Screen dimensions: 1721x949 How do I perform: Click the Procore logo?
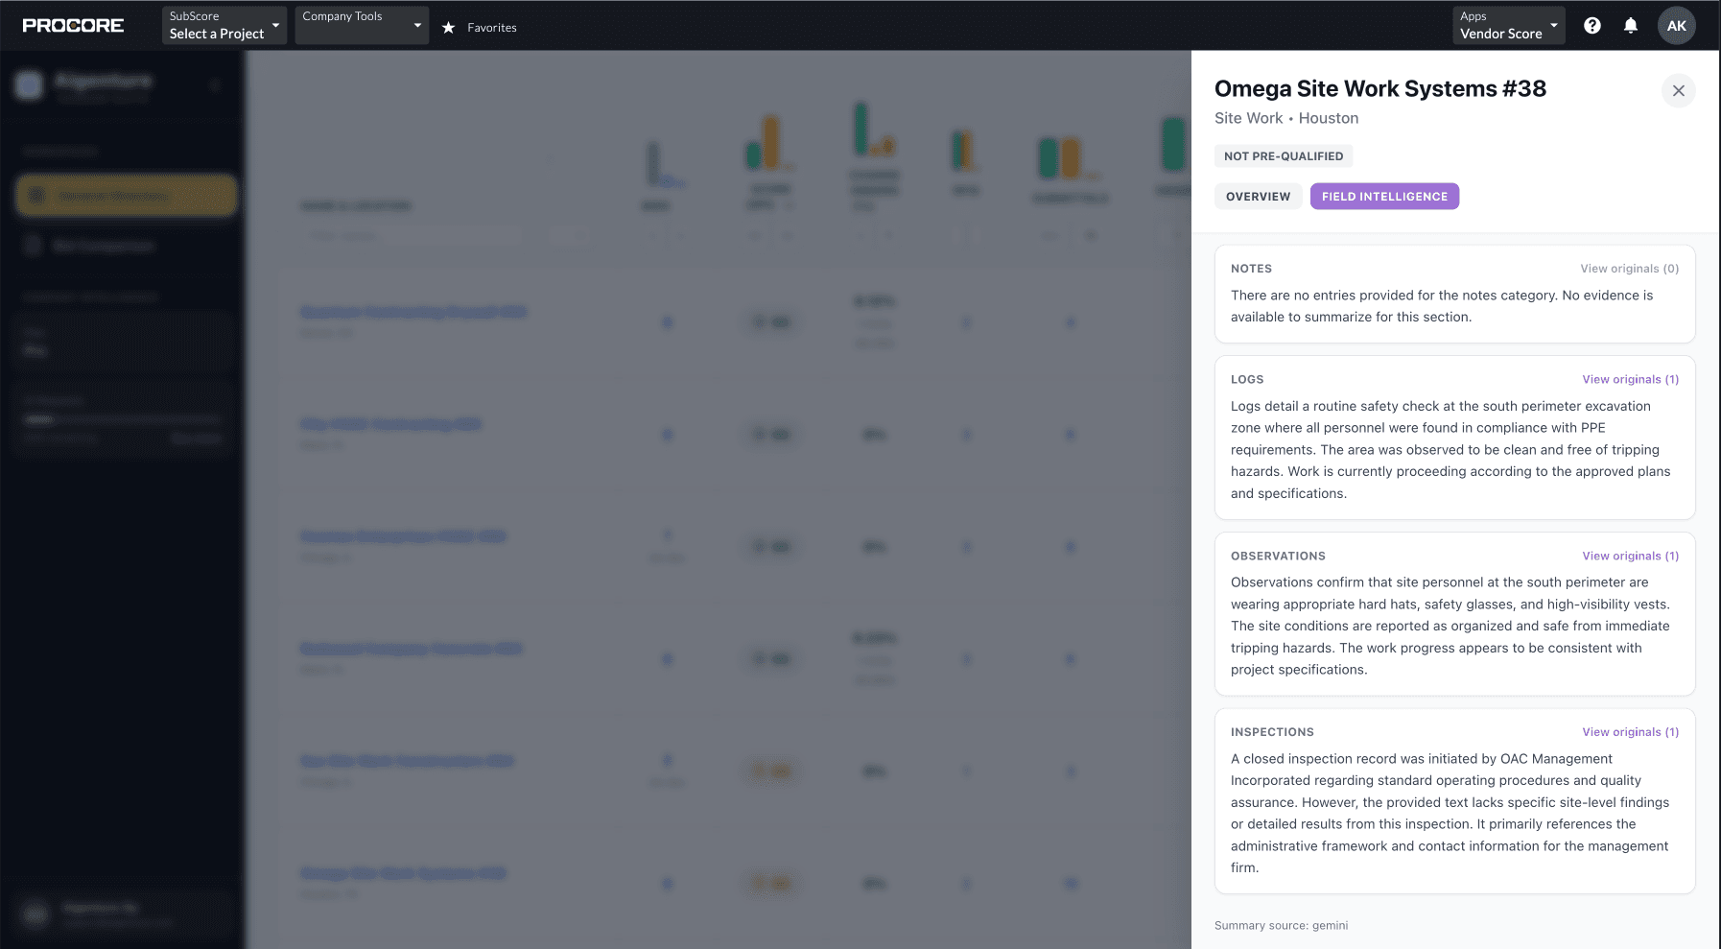coord(73,26)
